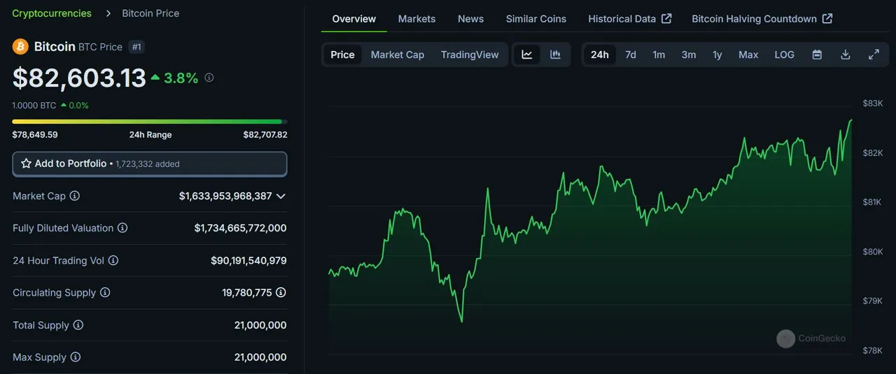Click the #1 rank badge
896x374 pixels.
click(137, 47)
